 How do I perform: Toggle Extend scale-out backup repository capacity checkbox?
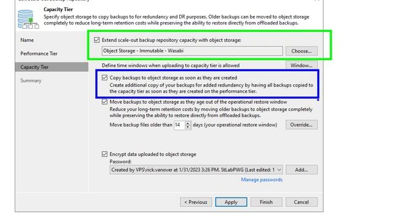click(x=97, y=40)
